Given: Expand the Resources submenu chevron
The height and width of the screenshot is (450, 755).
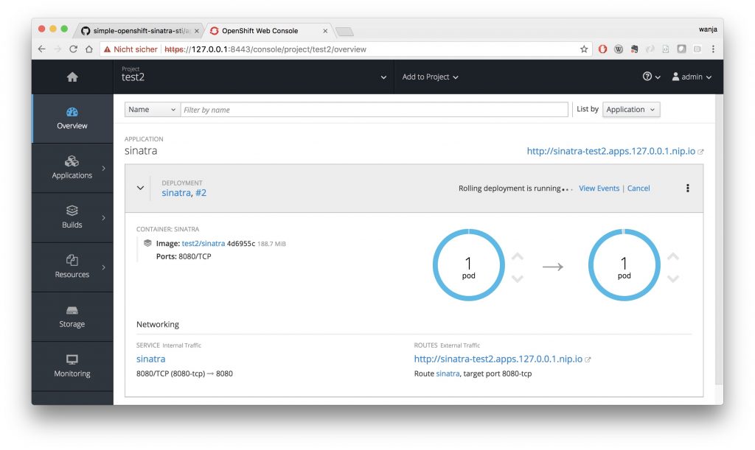Looking at the screenshot, I should 103,267.
